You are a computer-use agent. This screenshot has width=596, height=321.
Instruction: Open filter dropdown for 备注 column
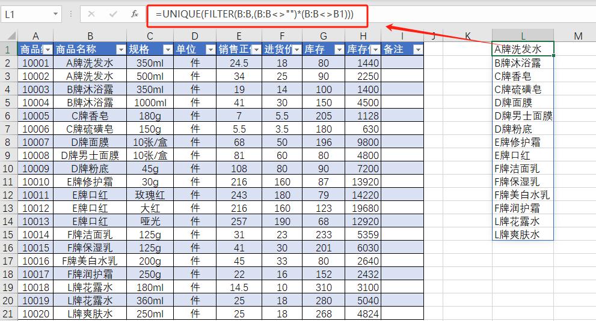click(418, 49)
